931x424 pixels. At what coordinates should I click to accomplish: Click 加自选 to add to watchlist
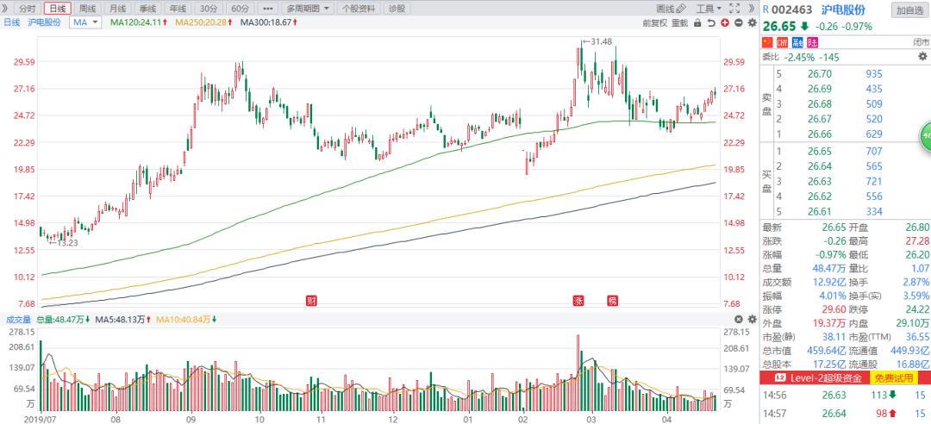click(909, 9)
